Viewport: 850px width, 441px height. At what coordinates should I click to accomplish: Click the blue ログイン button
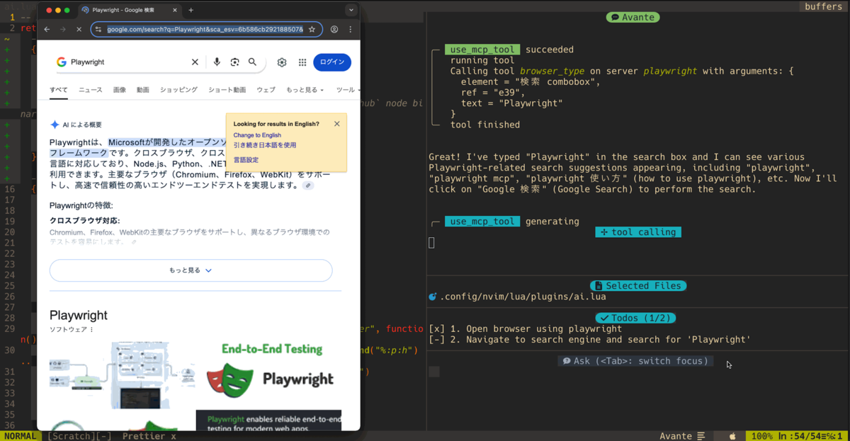click(x=332, y=62)
